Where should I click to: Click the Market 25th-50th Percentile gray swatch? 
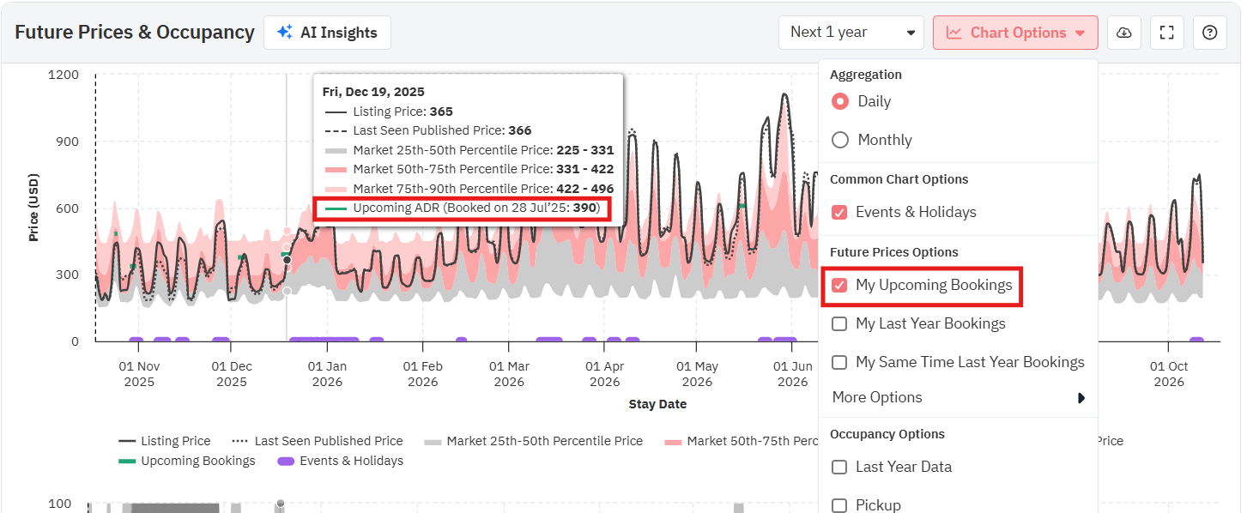[x=433, y=441]
